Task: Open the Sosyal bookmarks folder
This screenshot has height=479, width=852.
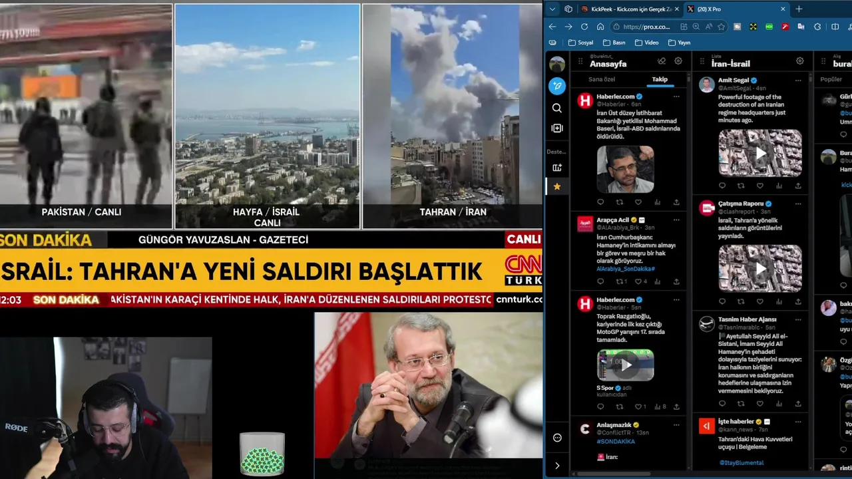Action: [581, 43]
